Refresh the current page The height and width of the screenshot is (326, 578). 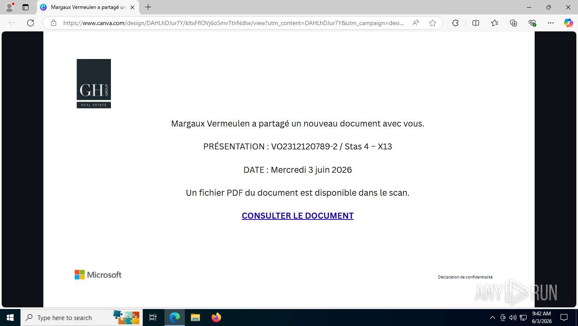[31, 23]
